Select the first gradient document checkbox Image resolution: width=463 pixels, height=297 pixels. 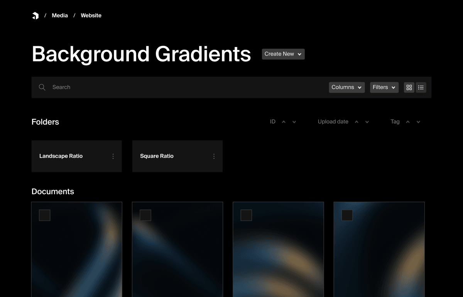click(44, 215)
